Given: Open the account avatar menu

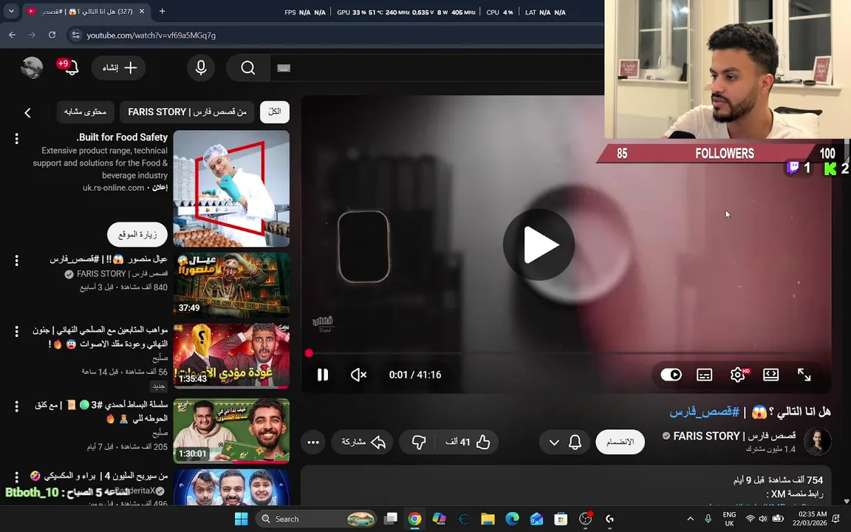Looking at the screenshot, I should coord(32,68).
